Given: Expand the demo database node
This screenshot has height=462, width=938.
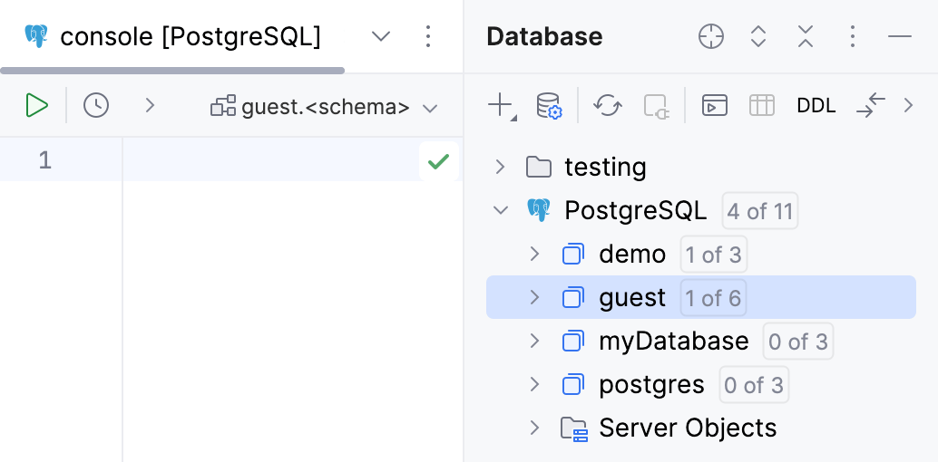Looking at the screenshot, I should pos(534,255).
